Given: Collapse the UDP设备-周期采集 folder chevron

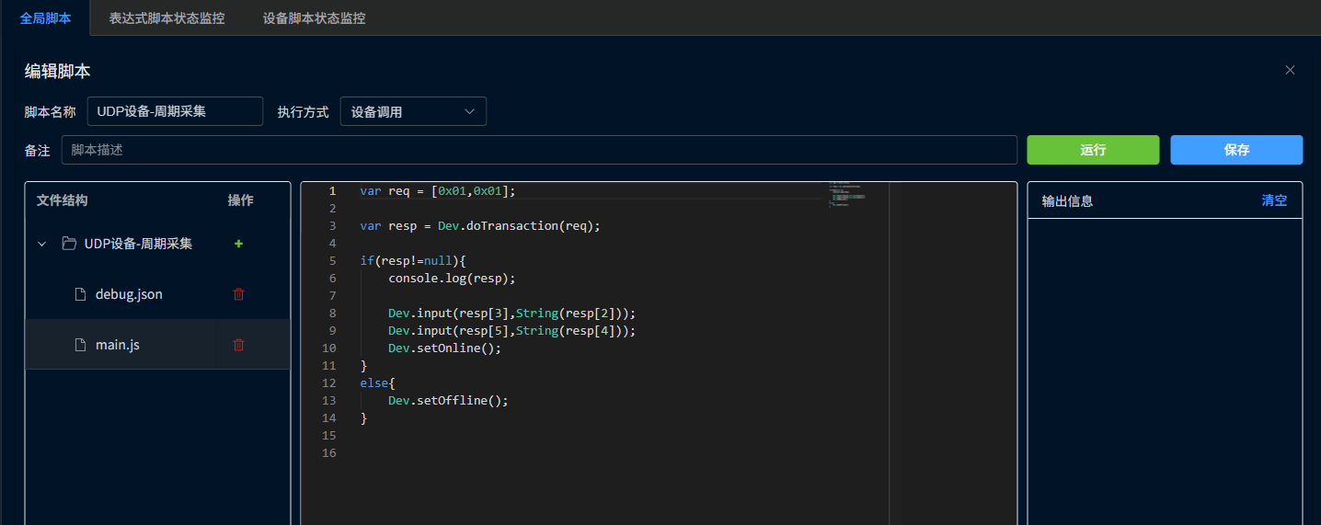Looking at the screenshot, I should pyautogui.click(x=41, y=244).
